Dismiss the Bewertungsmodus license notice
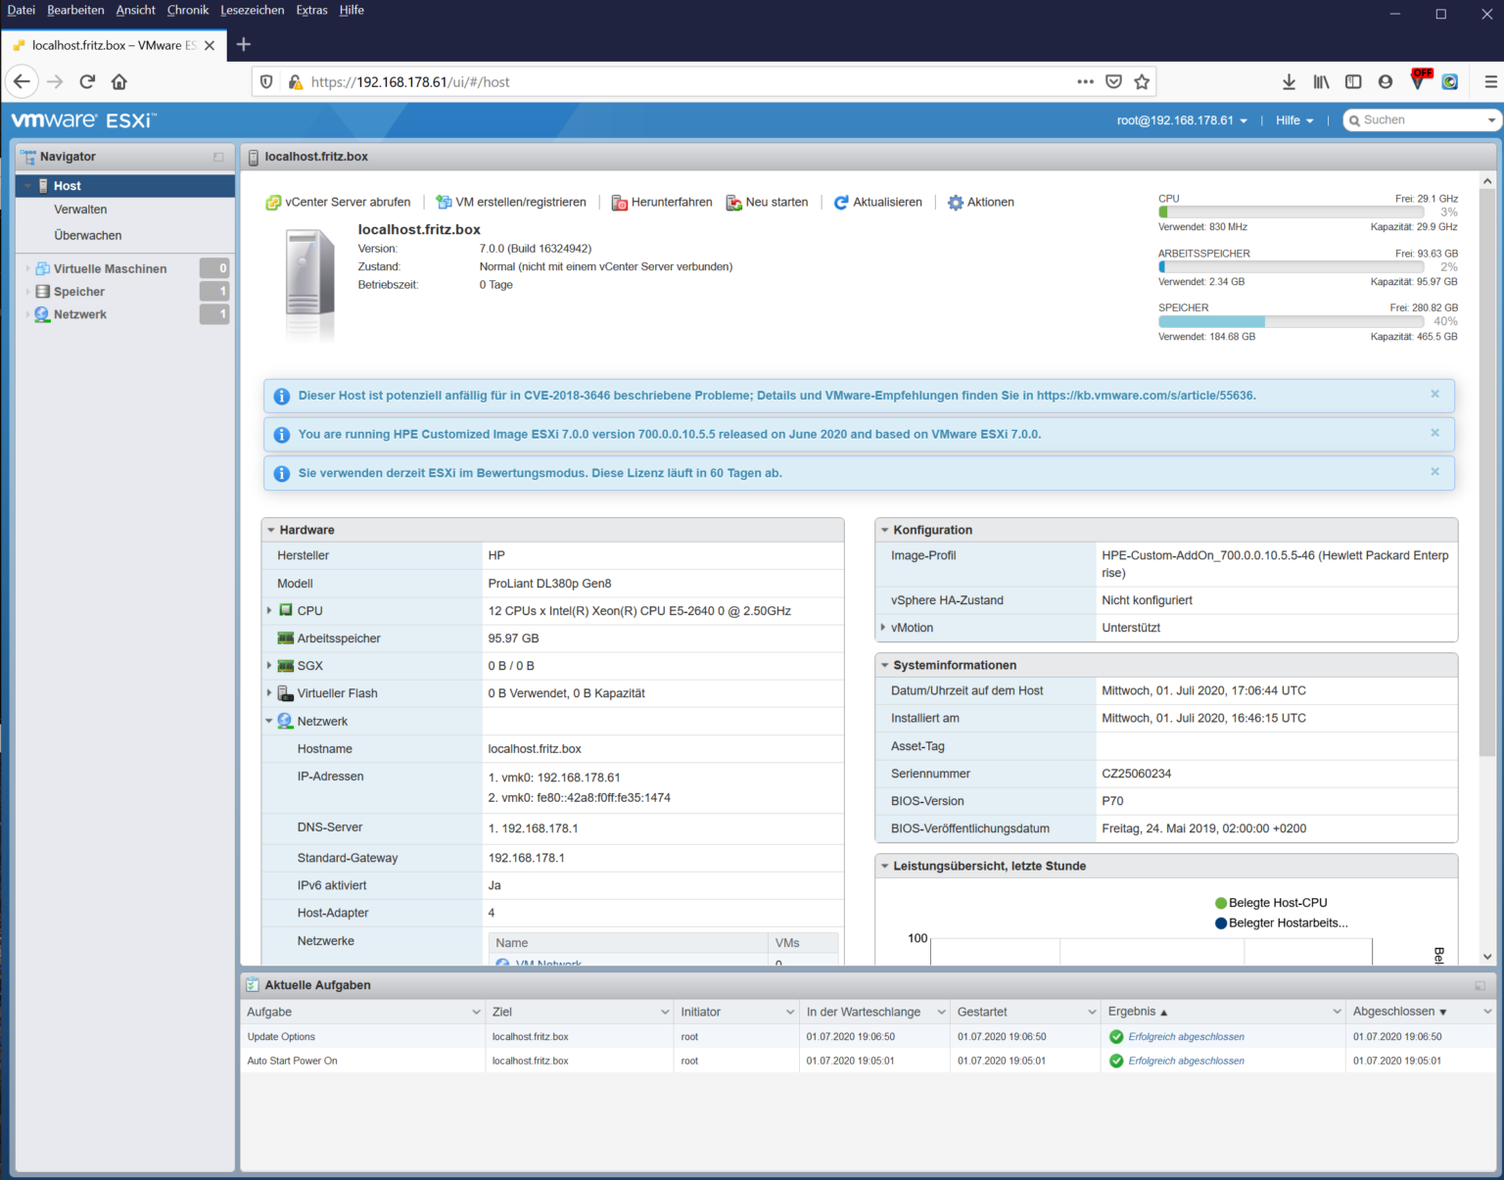Image resolution: width=1504 pixels, height=1180 pixels. (x=1434, y=472)
